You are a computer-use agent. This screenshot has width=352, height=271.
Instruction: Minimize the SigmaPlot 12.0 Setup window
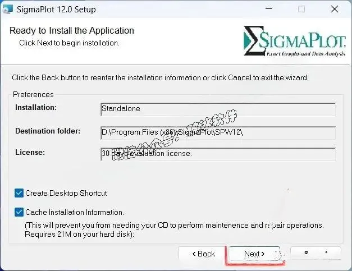269,9
